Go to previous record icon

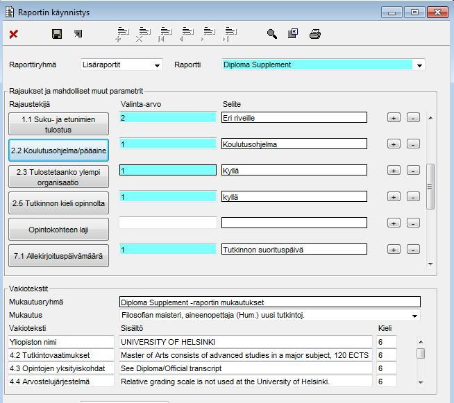(x=187, y=34)
